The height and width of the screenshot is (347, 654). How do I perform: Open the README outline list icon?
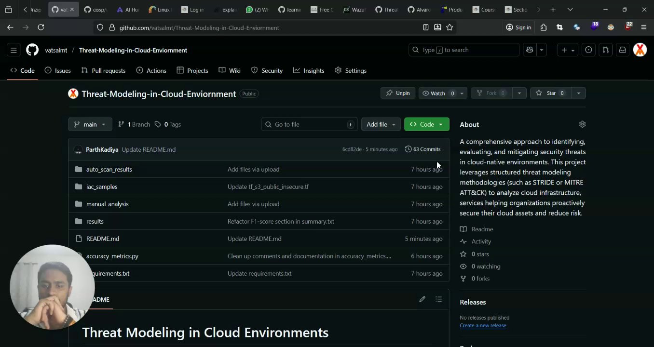click(438, 299)
